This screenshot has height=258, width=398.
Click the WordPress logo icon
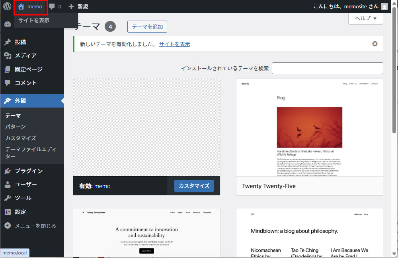7,6
